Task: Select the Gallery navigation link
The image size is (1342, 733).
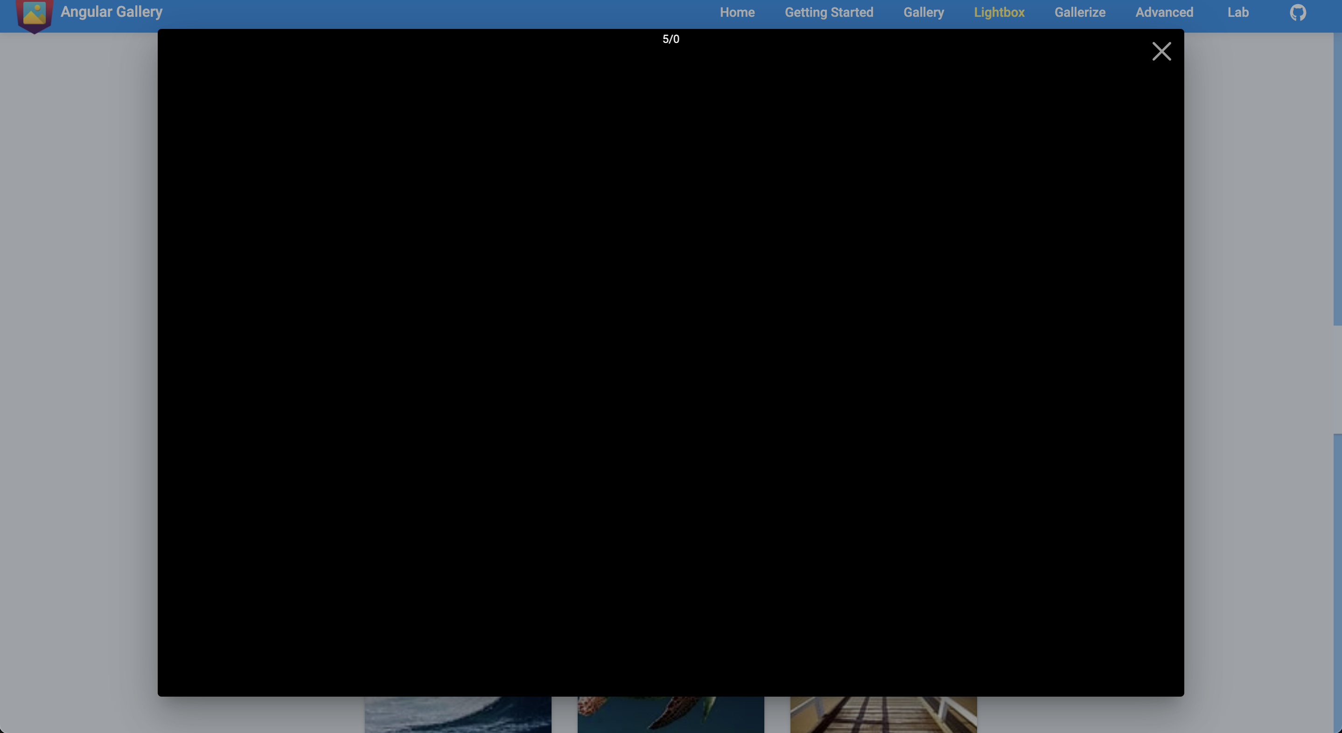Action: (923, 12)
